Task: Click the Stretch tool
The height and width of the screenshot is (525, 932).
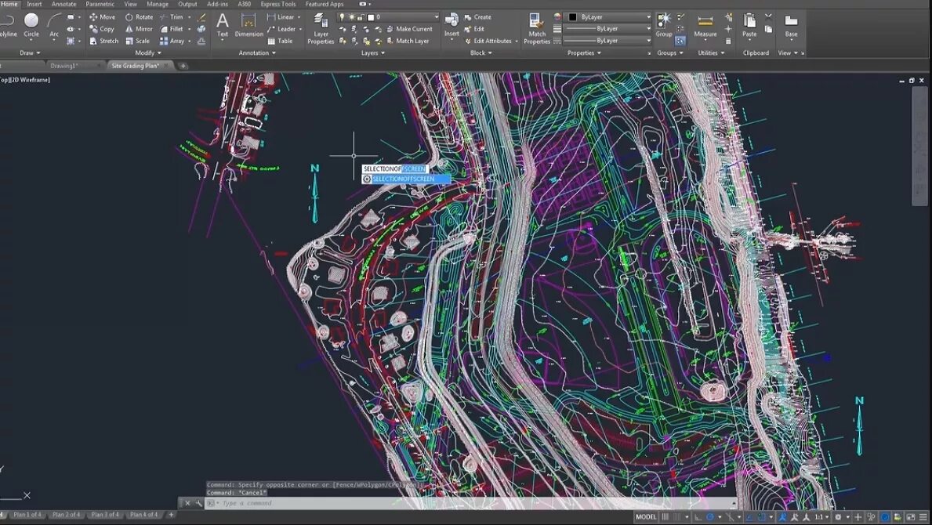Action: [103, 41]
